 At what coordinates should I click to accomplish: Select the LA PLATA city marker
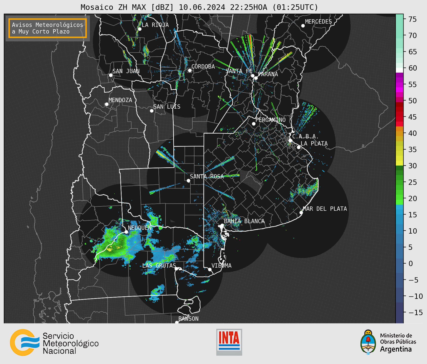pos(299,147)
